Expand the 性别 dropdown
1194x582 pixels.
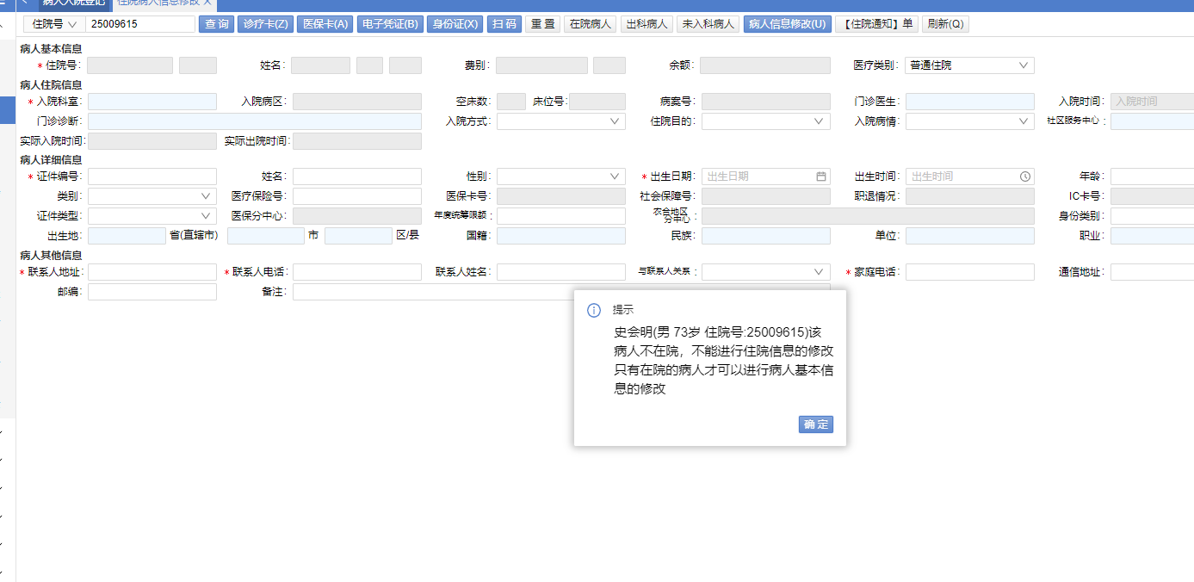[x=560, y=176]
